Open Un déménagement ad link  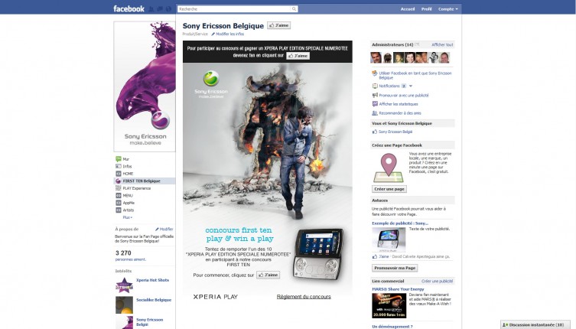(392, 327)
